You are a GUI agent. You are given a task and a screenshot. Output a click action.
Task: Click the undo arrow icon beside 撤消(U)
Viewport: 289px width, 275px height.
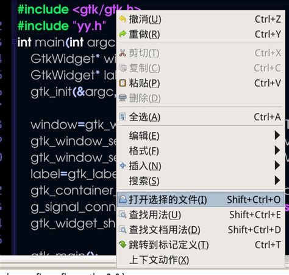123,19
